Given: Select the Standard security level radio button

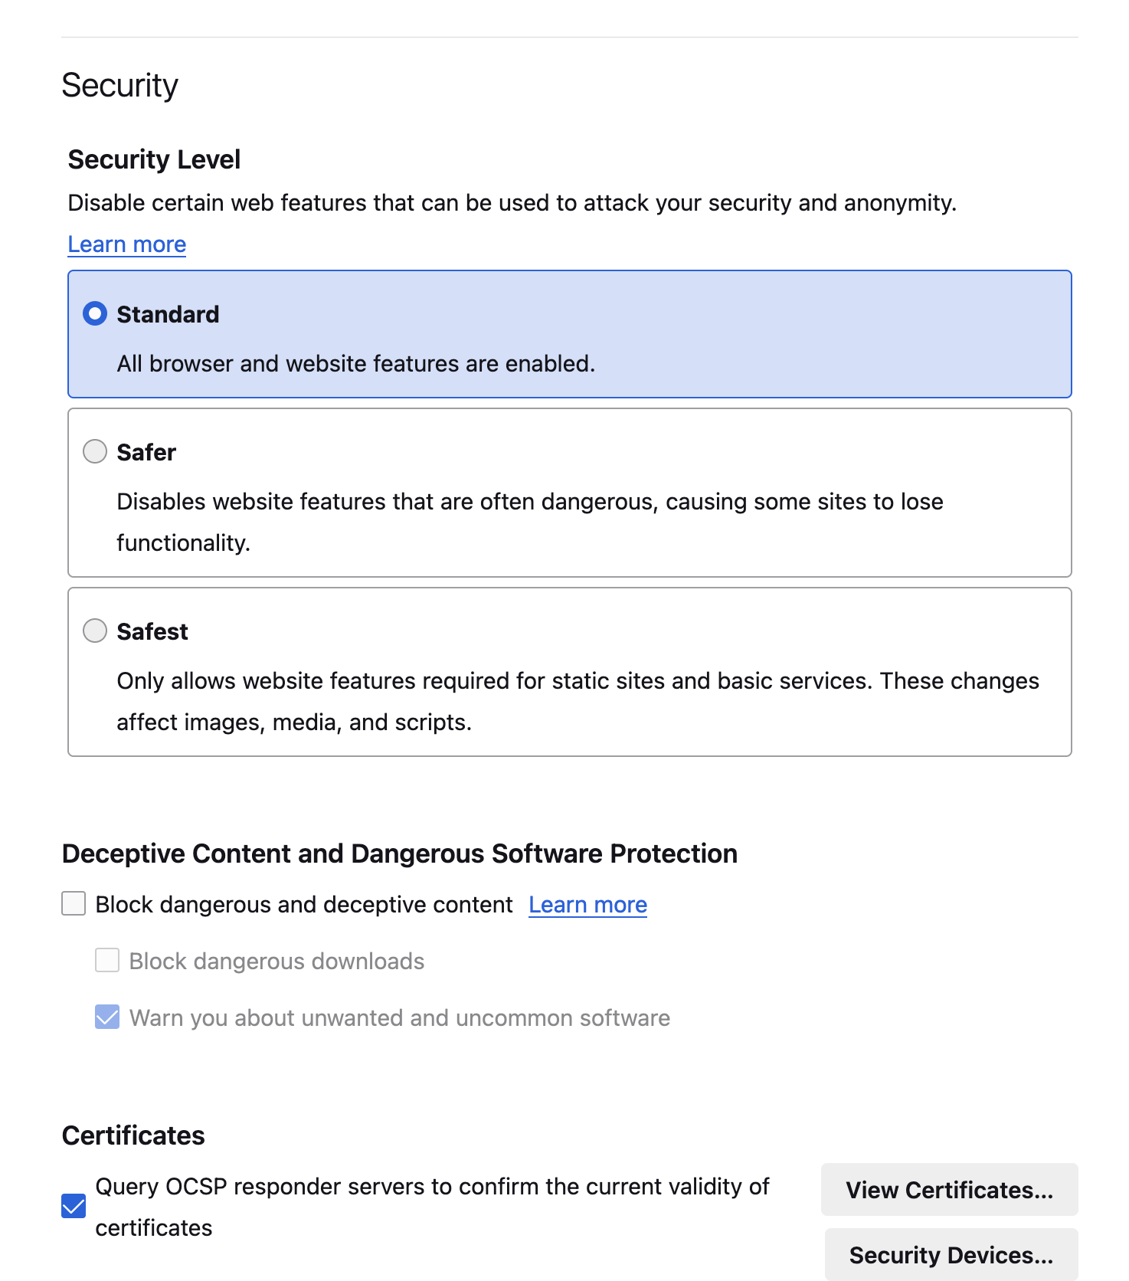Looking at the screenshot, I should pos(95,314).
